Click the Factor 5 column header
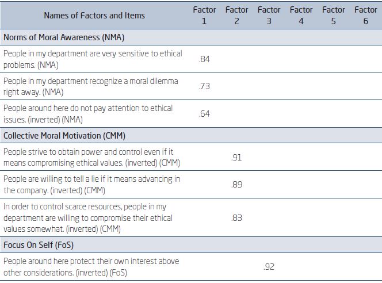Screen dimensions: 382x283 (333, 16)
